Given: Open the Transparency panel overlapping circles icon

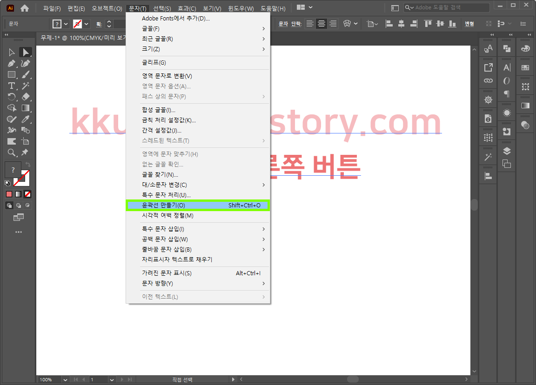Looking at the screenshot, I should (x=525, y=125).
